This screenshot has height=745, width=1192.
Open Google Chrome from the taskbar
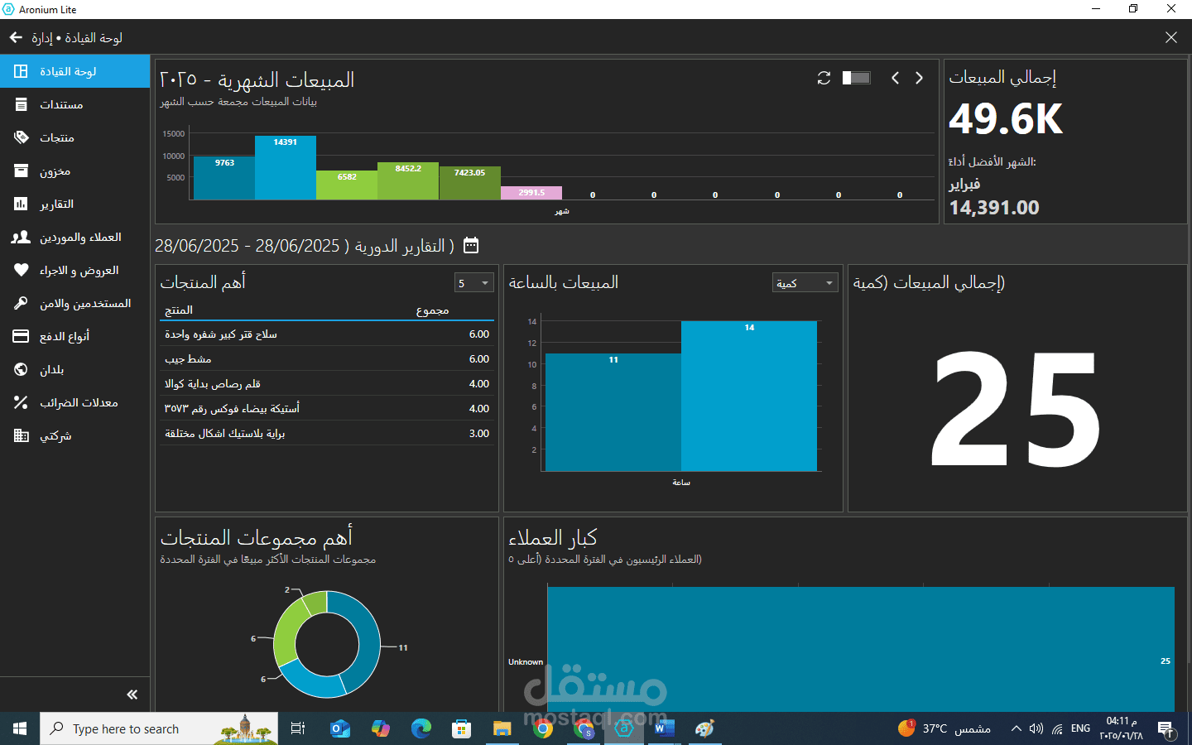(x=543, y=728)
